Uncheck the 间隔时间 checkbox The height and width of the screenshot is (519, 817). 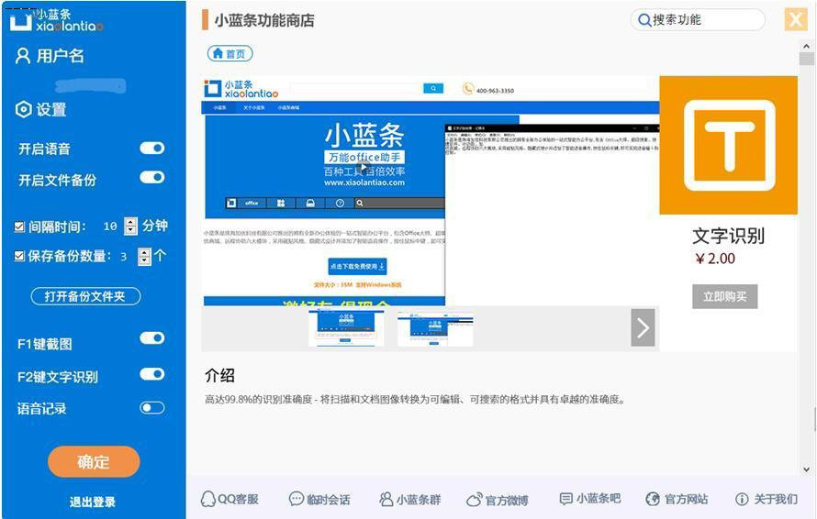[19, 226]
